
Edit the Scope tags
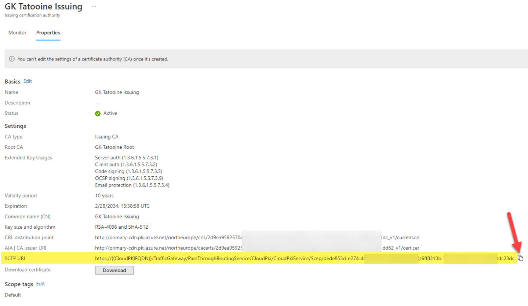[x=40, y=284]
